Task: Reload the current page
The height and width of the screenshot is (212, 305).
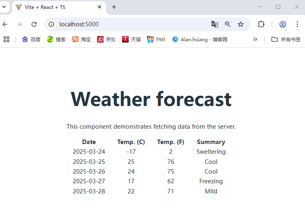Action: point(34,24)
